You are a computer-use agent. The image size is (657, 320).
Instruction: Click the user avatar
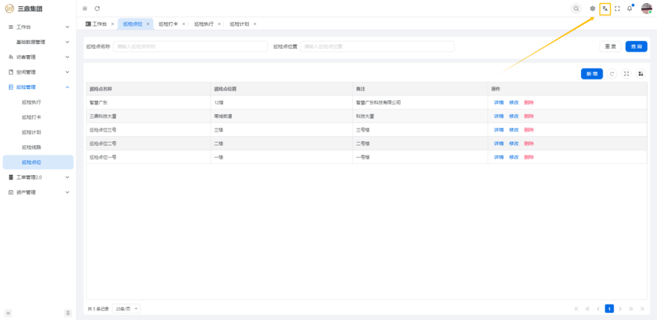(646, 9)
